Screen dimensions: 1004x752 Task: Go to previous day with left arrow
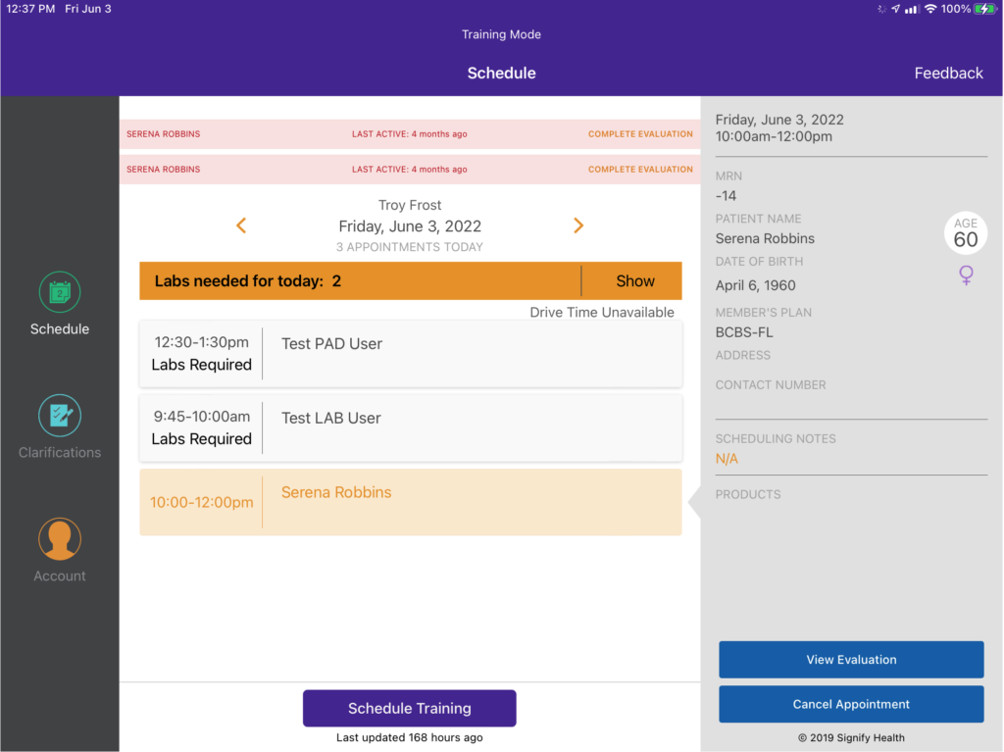(x=241, y=226)
